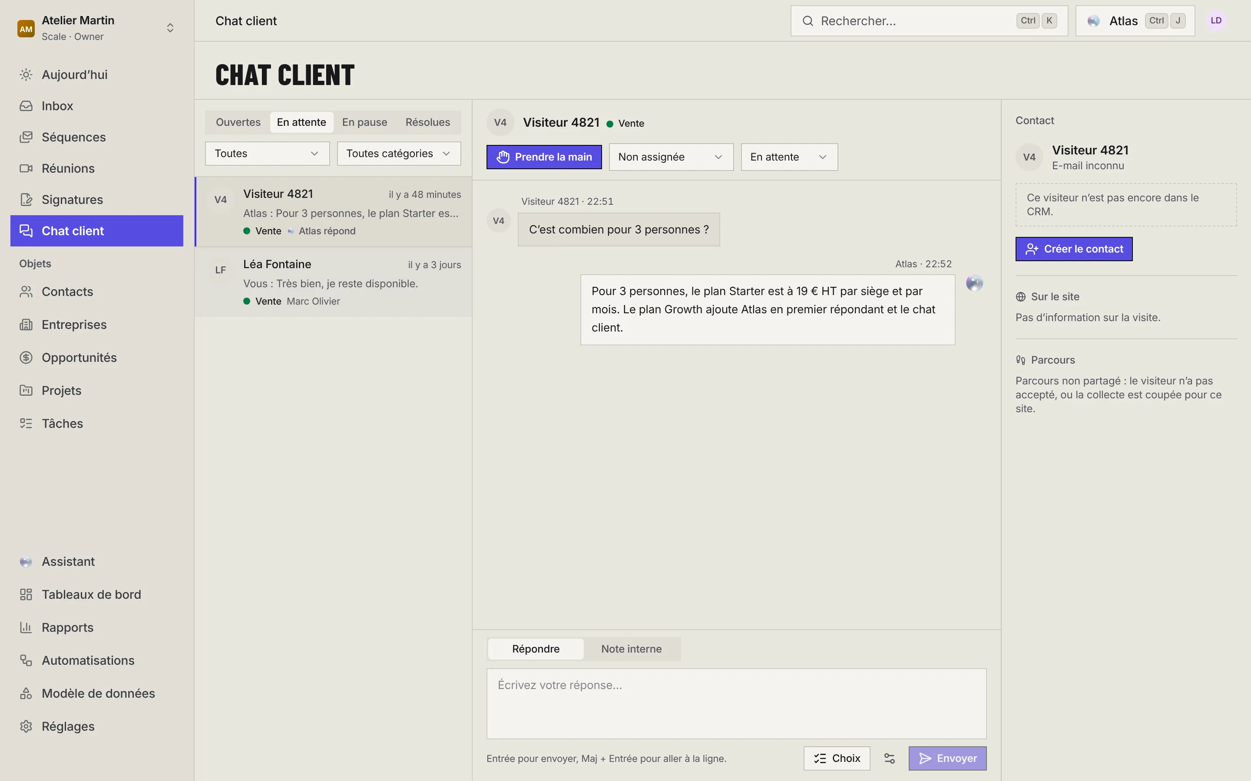Click the Atlas avatar beside its reply
Screen dimensions: 1251x781
(974, 283)
